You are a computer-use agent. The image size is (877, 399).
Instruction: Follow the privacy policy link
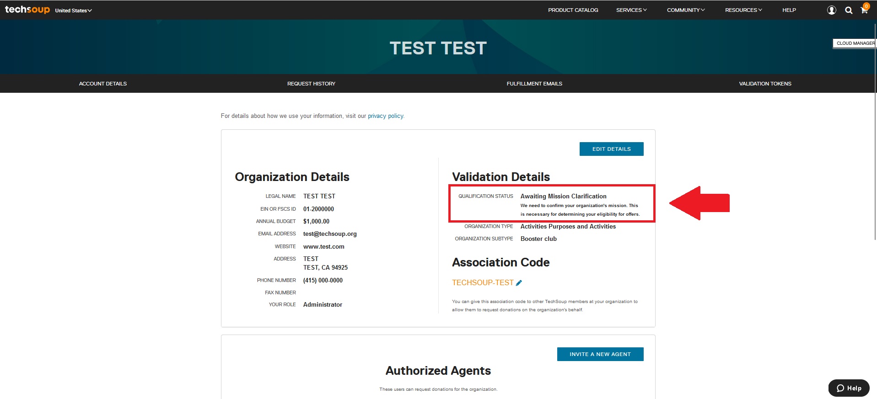click(386, 116)
